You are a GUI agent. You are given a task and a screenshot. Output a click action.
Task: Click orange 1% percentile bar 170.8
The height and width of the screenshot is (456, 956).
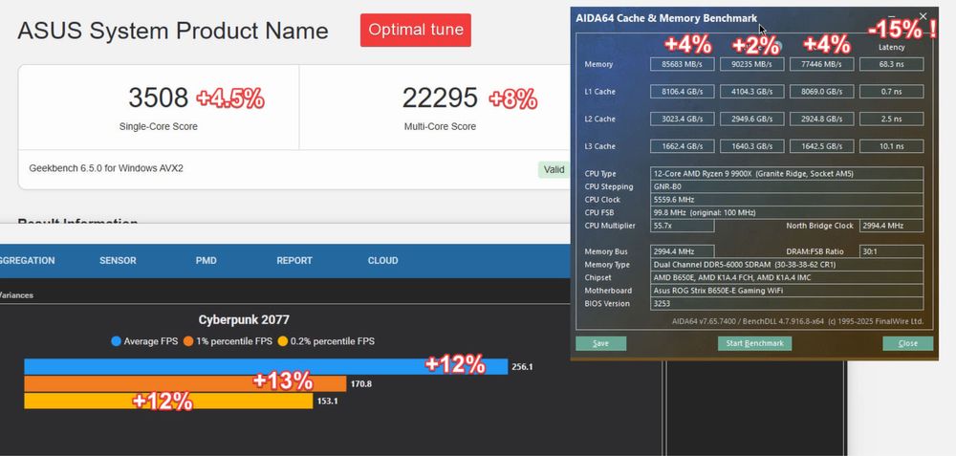tap(185, 383)
